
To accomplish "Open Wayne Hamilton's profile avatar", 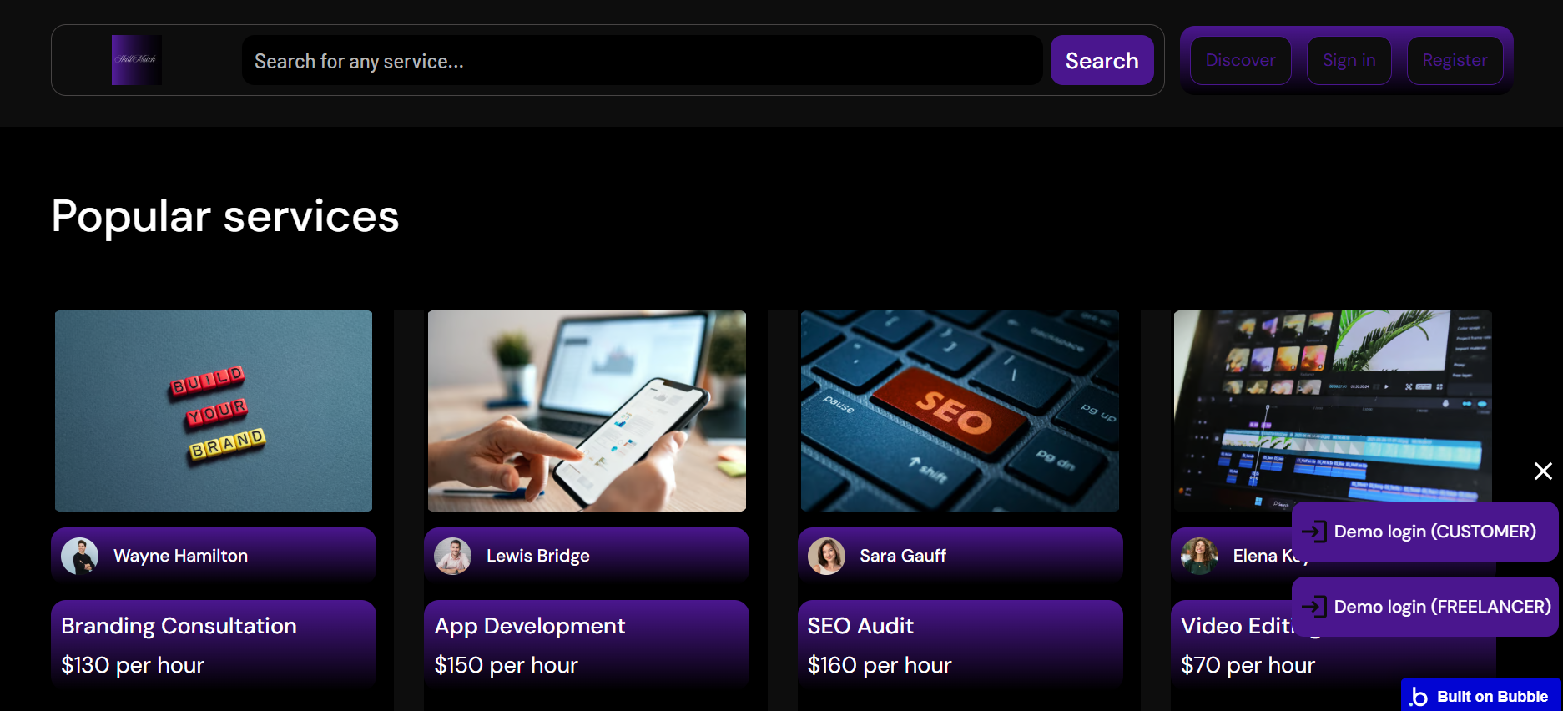I will [80, 556].
